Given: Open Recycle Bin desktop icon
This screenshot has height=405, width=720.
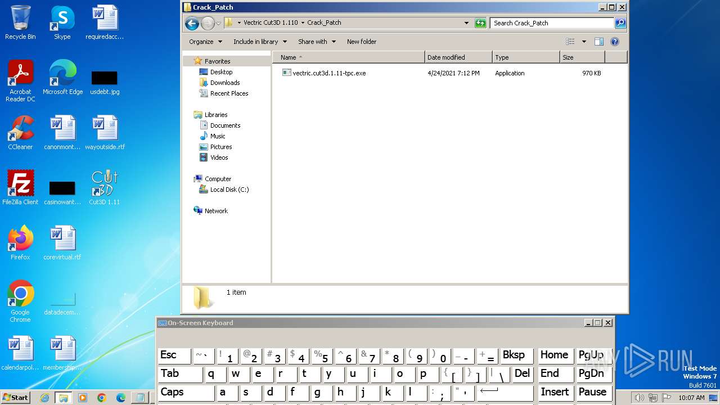Looking at the screenshot, I should 20,22.
